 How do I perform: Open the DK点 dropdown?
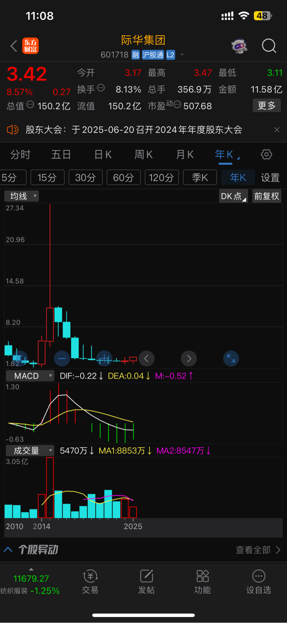(x=234, y=196)
